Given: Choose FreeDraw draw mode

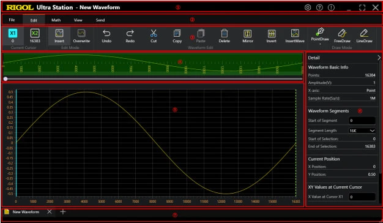Looking at the screenshot, I should (342, 36).
